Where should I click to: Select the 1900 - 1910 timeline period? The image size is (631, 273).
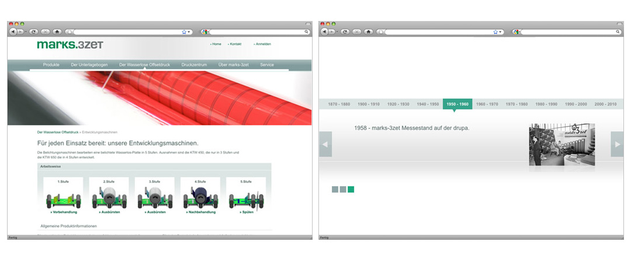tap(369, 104)
